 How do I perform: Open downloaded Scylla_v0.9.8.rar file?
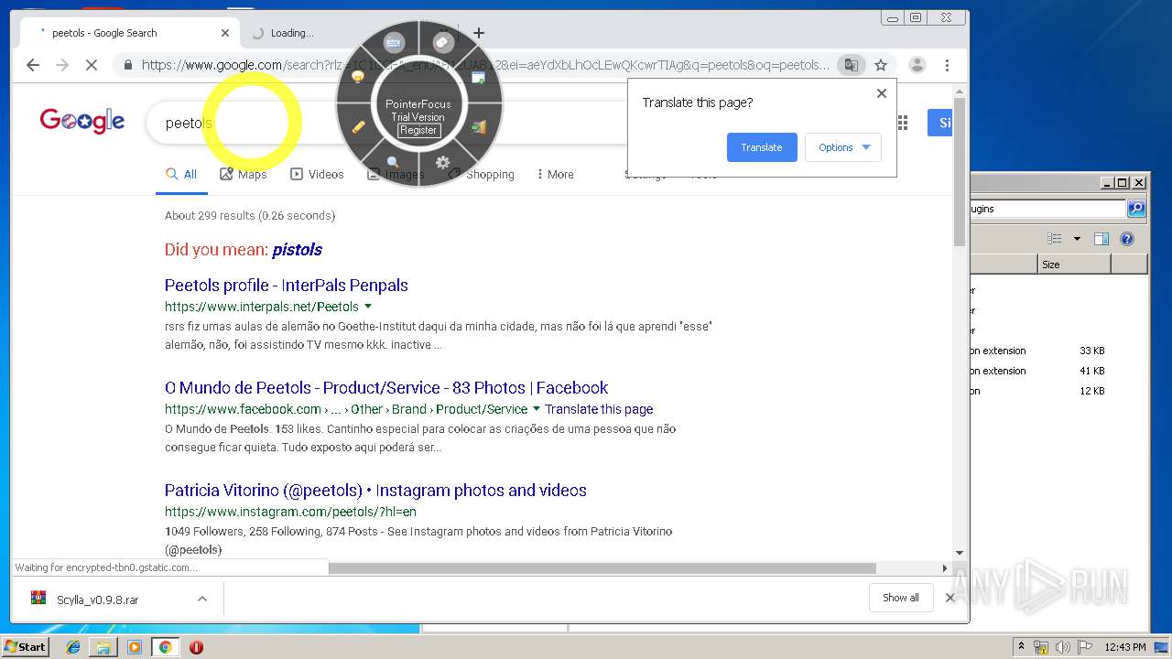coord(96,599)
